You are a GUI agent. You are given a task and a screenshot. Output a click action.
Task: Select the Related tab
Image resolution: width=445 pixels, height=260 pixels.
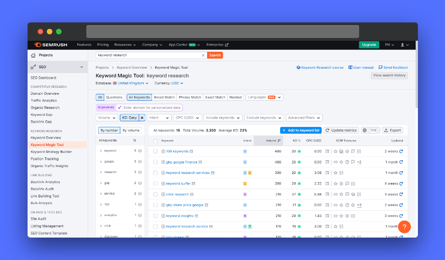click(x=235, y=97)
